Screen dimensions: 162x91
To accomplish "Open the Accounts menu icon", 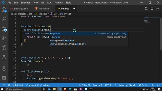I will point(4,69).
